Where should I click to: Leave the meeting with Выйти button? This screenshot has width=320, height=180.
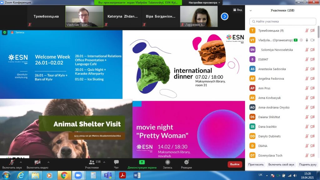click(235, 164)
